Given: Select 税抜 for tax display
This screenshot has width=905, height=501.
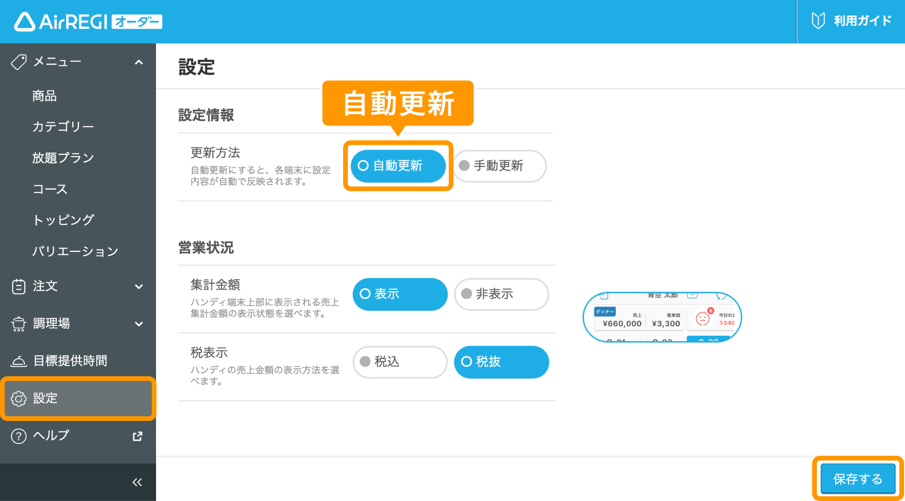Looking at the screenshot, I should [502, 362].
